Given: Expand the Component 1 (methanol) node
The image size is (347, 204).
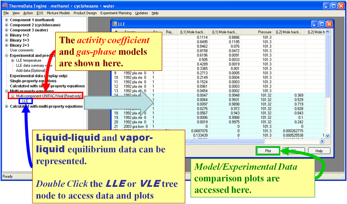Looking at the screenshot, I should tap(6, 20).
